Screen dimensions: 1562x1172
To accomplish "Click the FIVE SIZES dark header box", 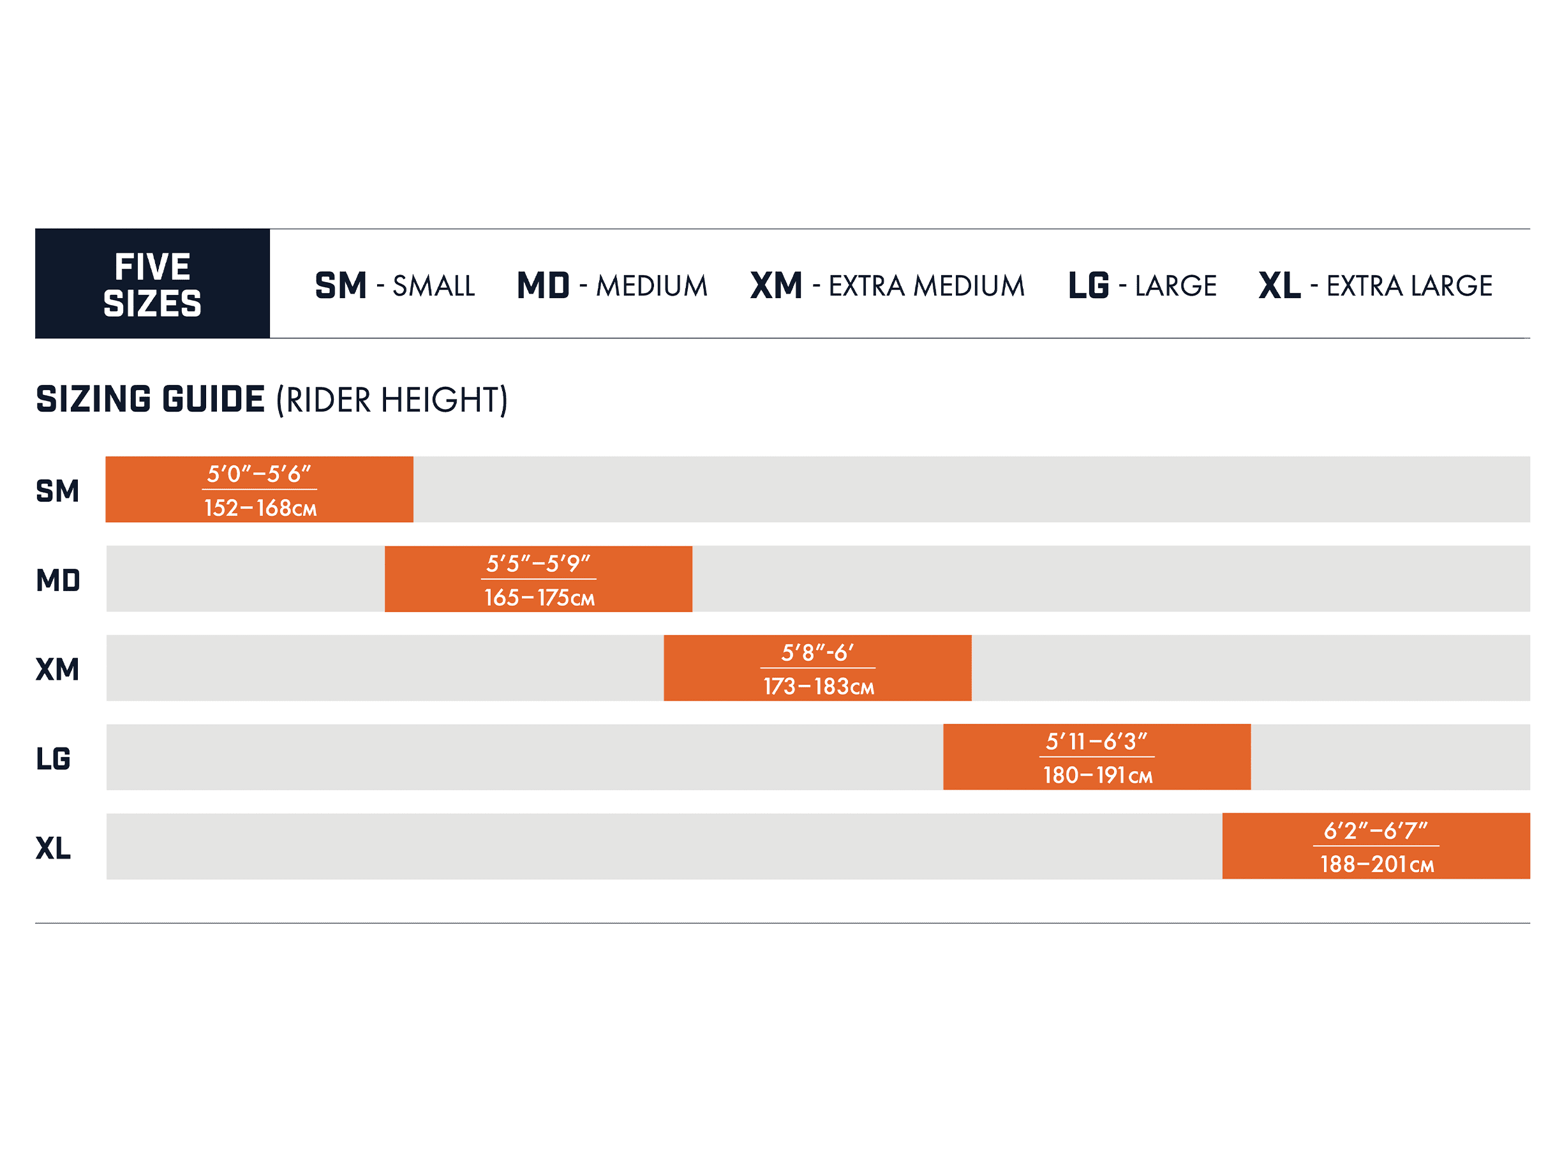I will pos(152,283).
